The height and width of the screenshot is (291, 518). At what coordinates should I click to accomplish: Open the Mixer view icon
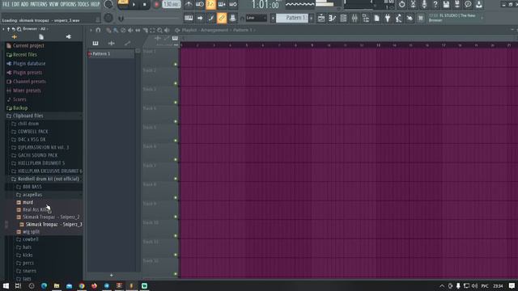(355, 18)
